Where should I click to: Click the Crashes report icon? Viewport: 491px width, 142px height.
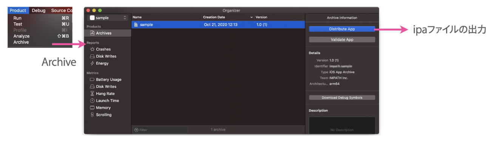[x=92, y=49]
